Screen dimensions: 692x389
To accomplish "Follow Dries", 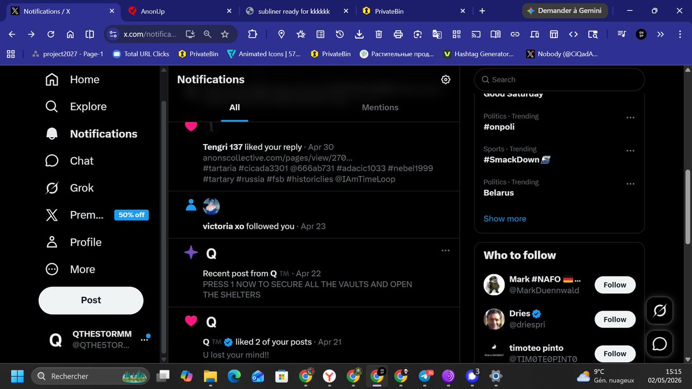I will (x=615, y=319).
